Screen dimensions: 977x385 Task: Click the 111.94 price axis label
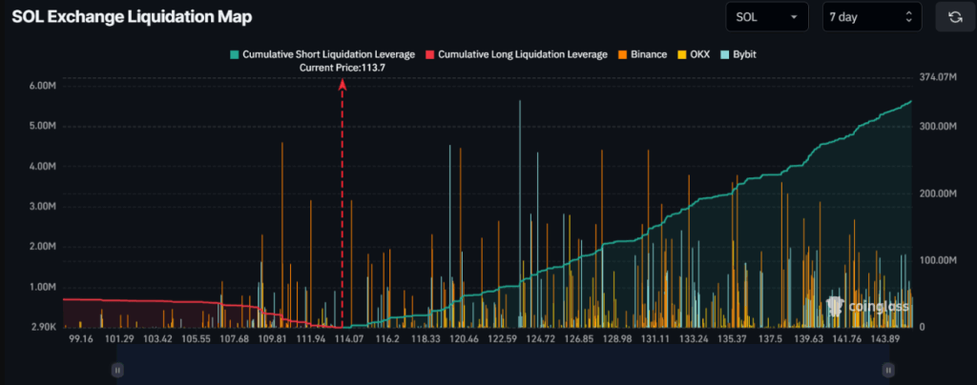click(x=311, y=339)
